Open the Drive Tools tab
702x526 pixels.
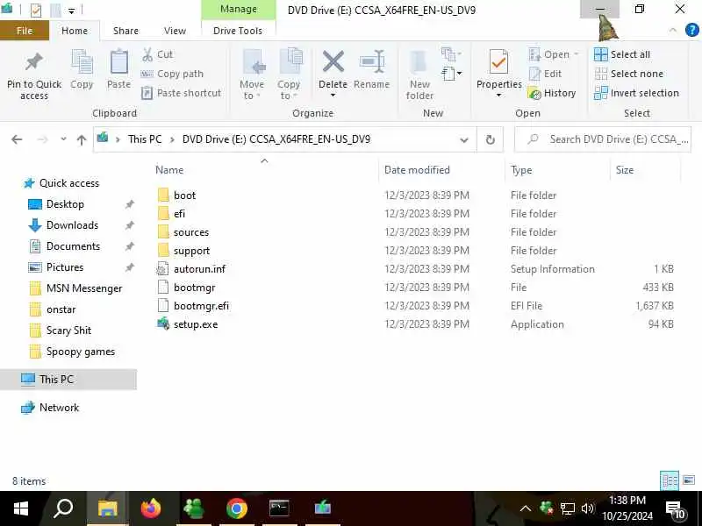(x=238, y=31)
